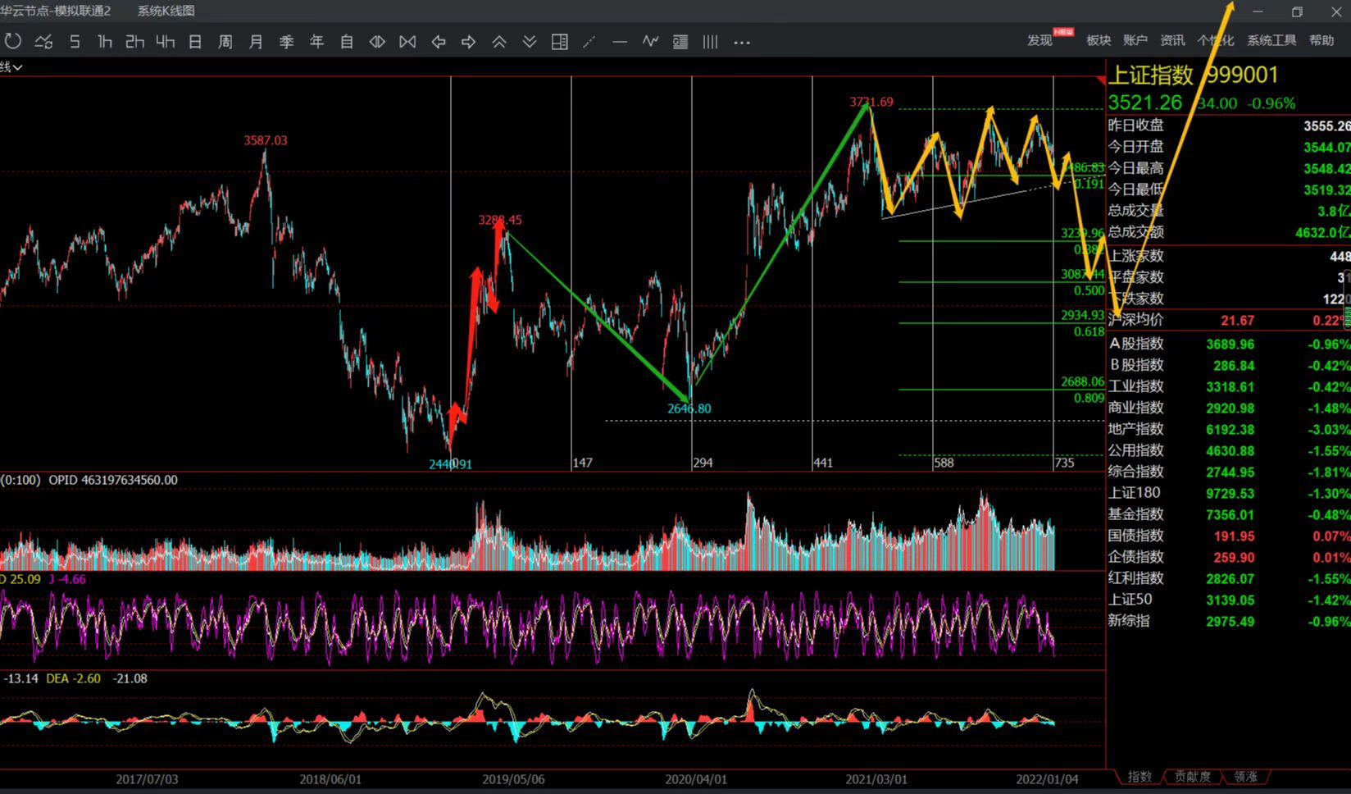
Task: Select the 企债指数 row
Action: pyautogui.click(x=1229, y=557)
